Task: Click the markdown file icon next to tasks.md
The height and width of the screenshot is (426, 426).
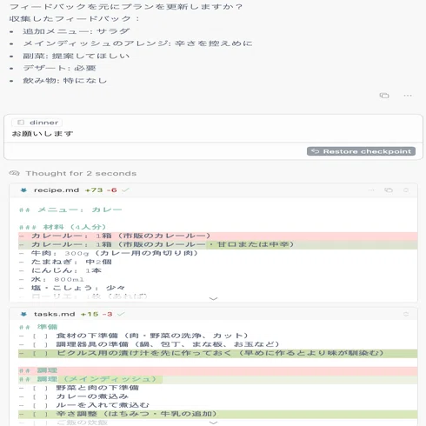Action: [x=23, y=314]
